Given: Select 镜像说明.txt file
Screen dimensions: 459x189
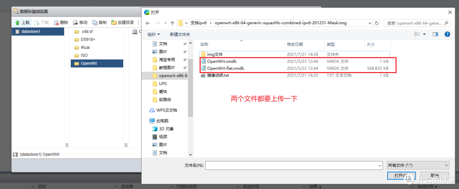Looking at the screenshot, I should click(295, 75).
